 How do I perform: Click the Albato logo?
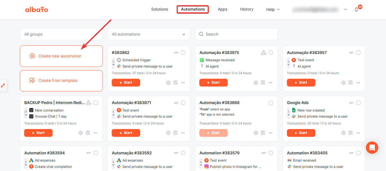[x=37, y=10]
